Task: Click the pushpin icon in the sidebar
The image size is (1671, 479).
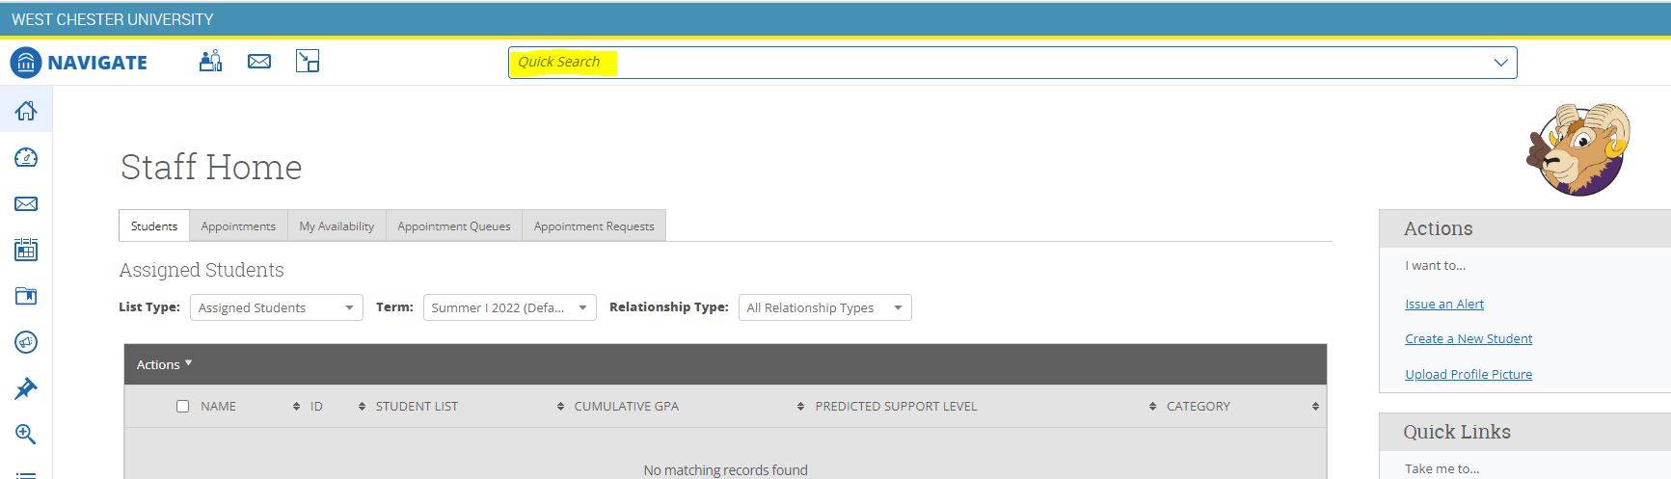Action: 26,388
